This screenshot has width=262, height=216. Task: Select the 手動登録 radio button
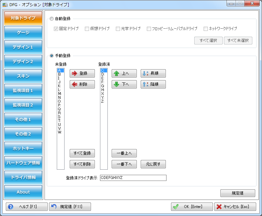click(52, 56)
